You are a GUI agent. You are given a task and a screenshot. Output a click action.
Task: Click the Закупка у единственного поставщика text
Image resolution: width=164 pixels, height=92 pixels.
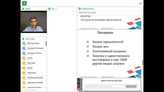tap(111, 60)
